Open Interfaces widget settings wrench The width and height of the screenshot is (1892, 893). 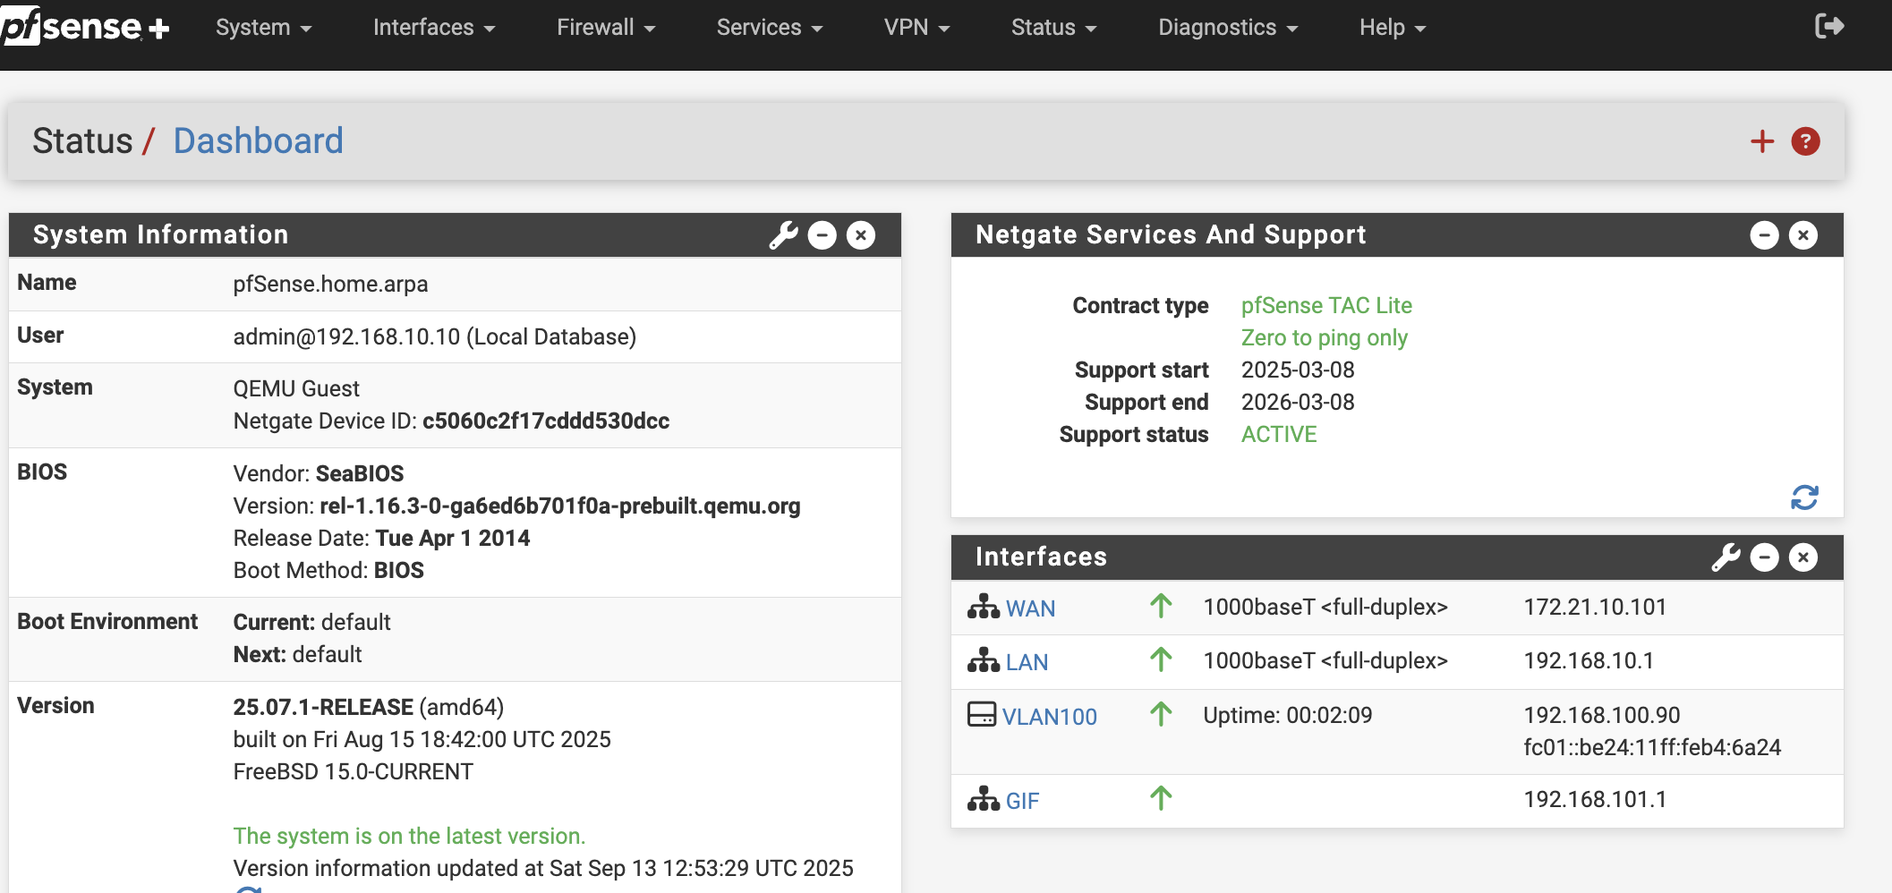pyautogui.click(x=1726, y=557)
